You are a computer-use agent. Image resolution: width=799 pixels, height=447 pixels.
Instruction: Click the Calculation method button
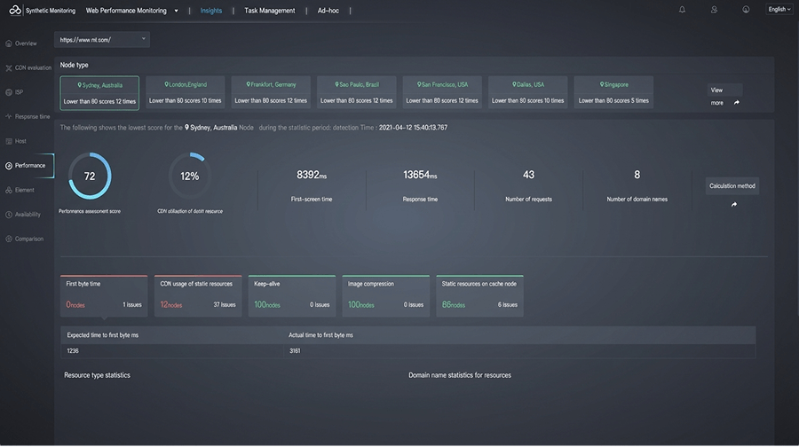(x=732, y=186)
